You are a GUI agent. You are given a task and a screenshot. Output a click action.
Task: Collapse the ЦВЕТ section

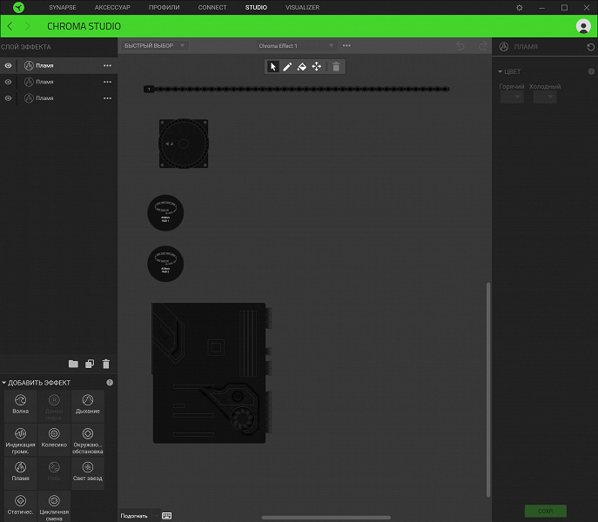point(500,71)
